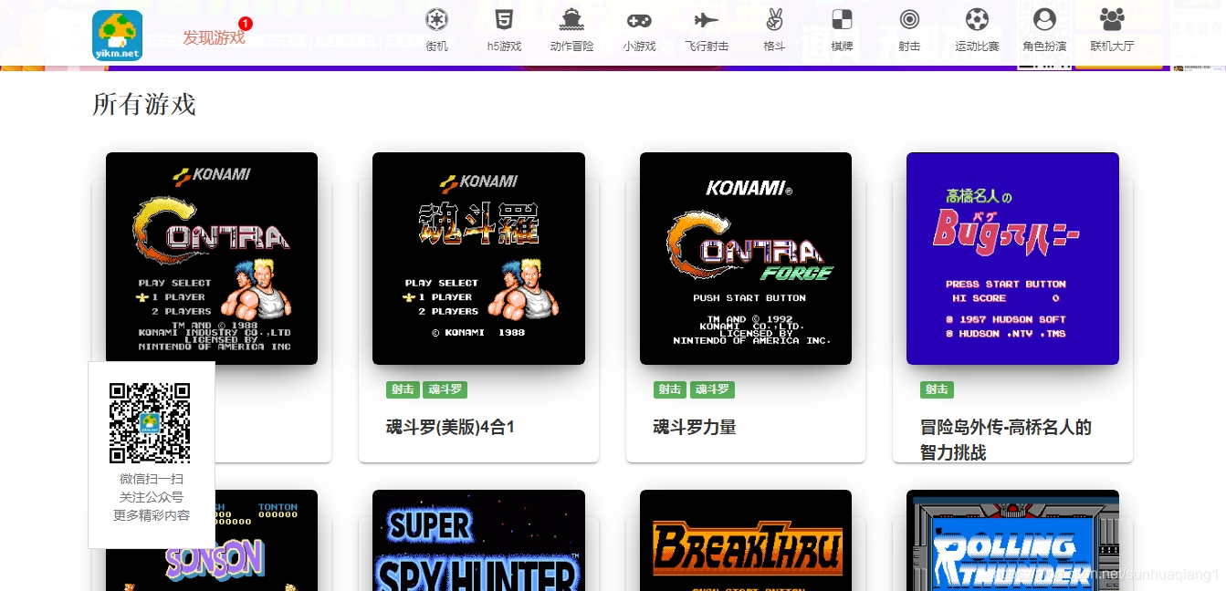Screen dimensions: 1226x591
Task: Click the 关注公众号 text
Action: (x=152, y=497)
